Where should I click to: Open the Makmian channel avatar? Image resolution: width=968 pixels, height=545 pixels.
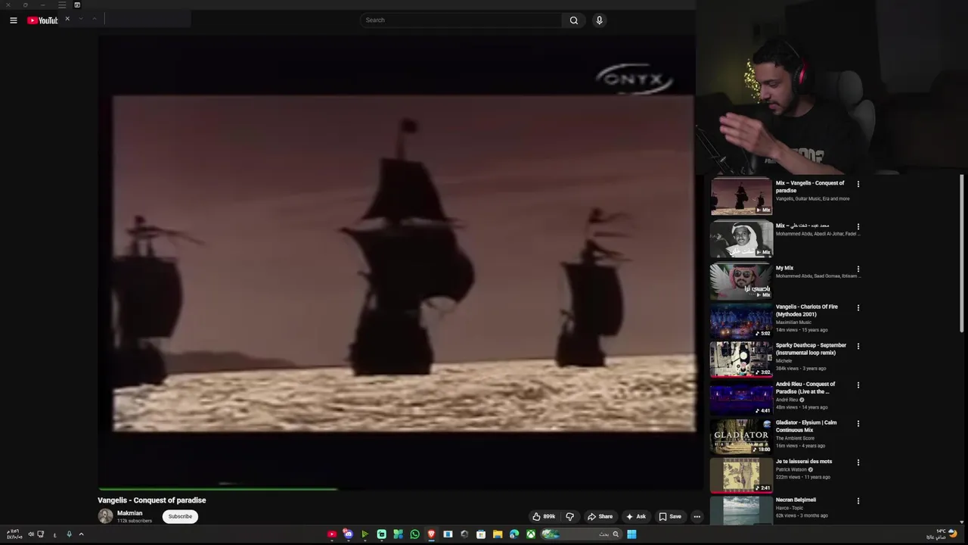tap(105, 516)
